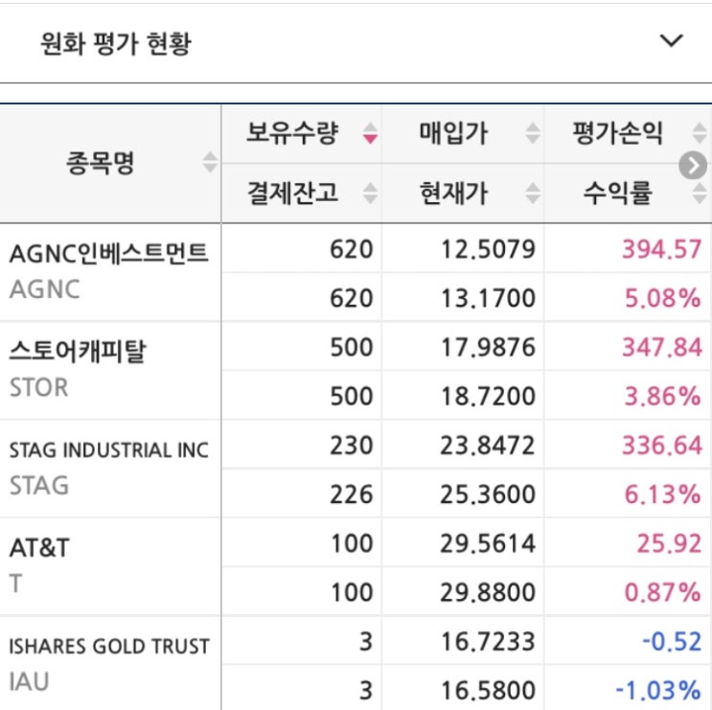Sort by 매입가 column arrows

point(532,133)
